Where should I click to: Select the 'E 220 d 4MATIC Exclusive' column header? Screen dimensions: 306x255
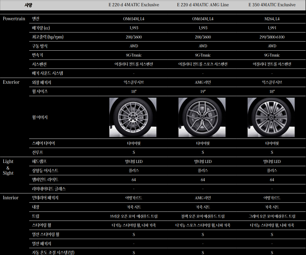(x=134, y=5)
